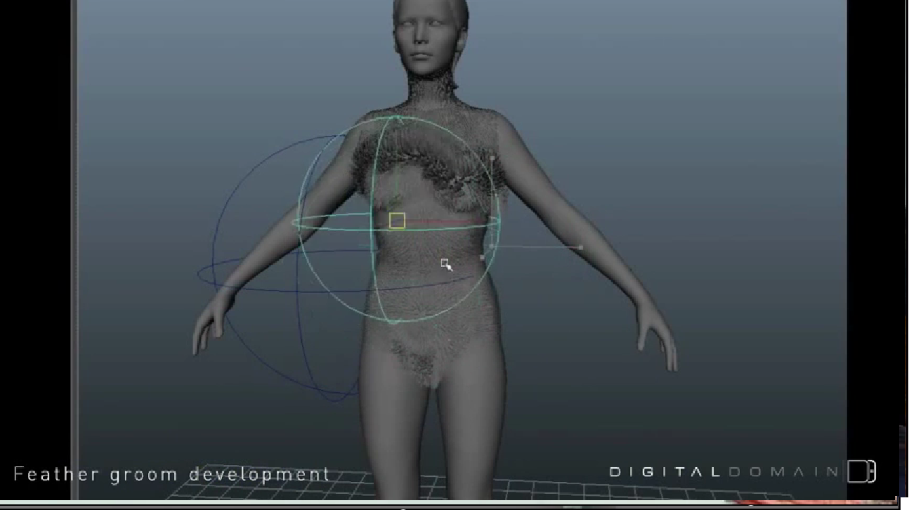Click the model's hand on the left side
Screen dimensions: 909x510
[x=206, y=329]
